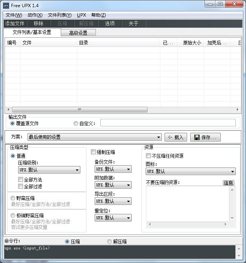Click resource list scroll up arrow
Viewport: 246px width, 263px height.
click(x=232, y=190)
